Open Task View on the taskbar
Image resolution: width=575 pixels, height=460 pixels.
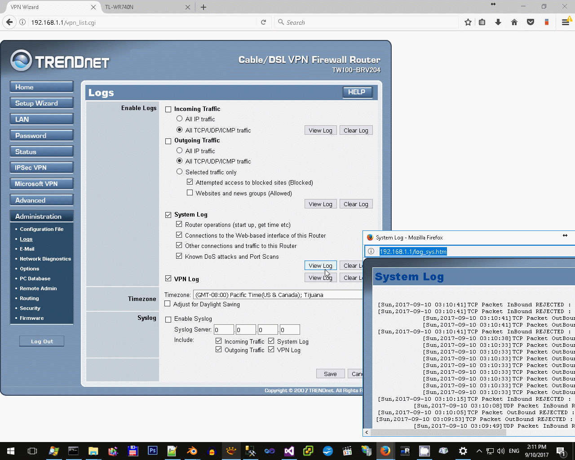point(32,451)
